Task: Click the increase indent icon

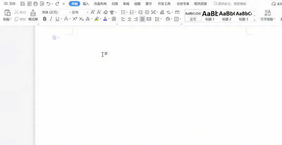Action: point(147,12)
